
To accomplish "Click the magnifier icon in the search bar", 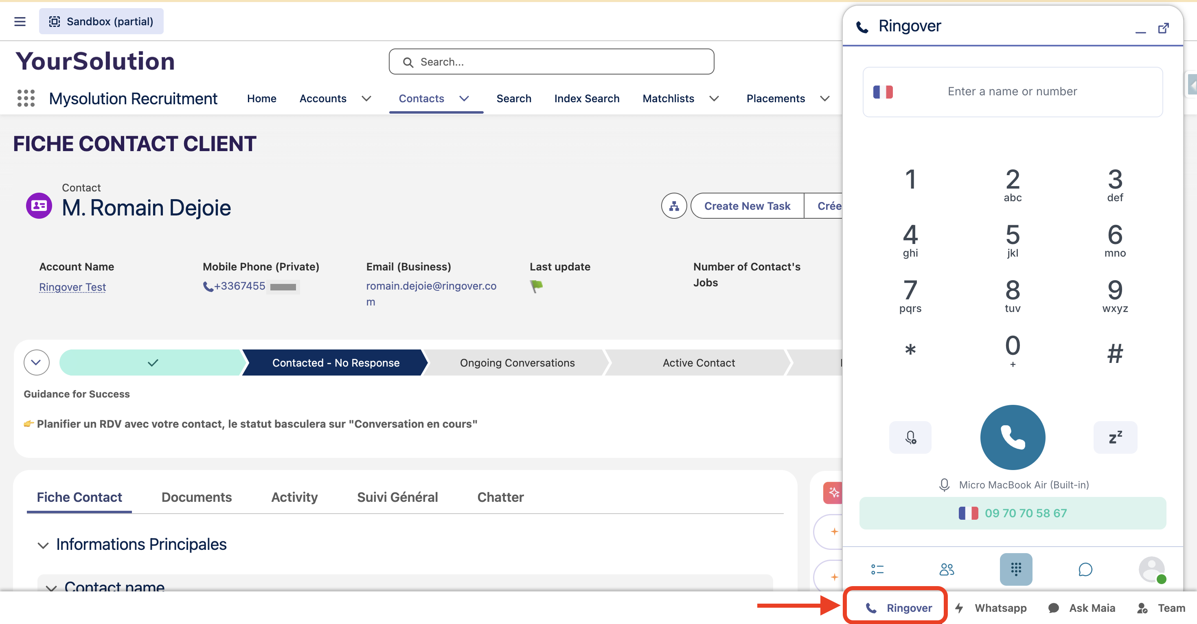I will [x=408, y=62].
